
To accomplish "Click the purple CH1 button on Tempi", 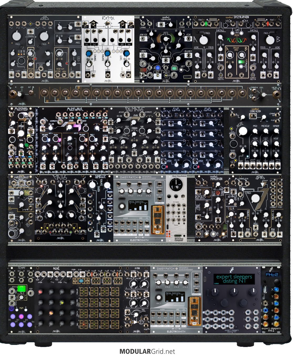I will (x=12, y=316).
